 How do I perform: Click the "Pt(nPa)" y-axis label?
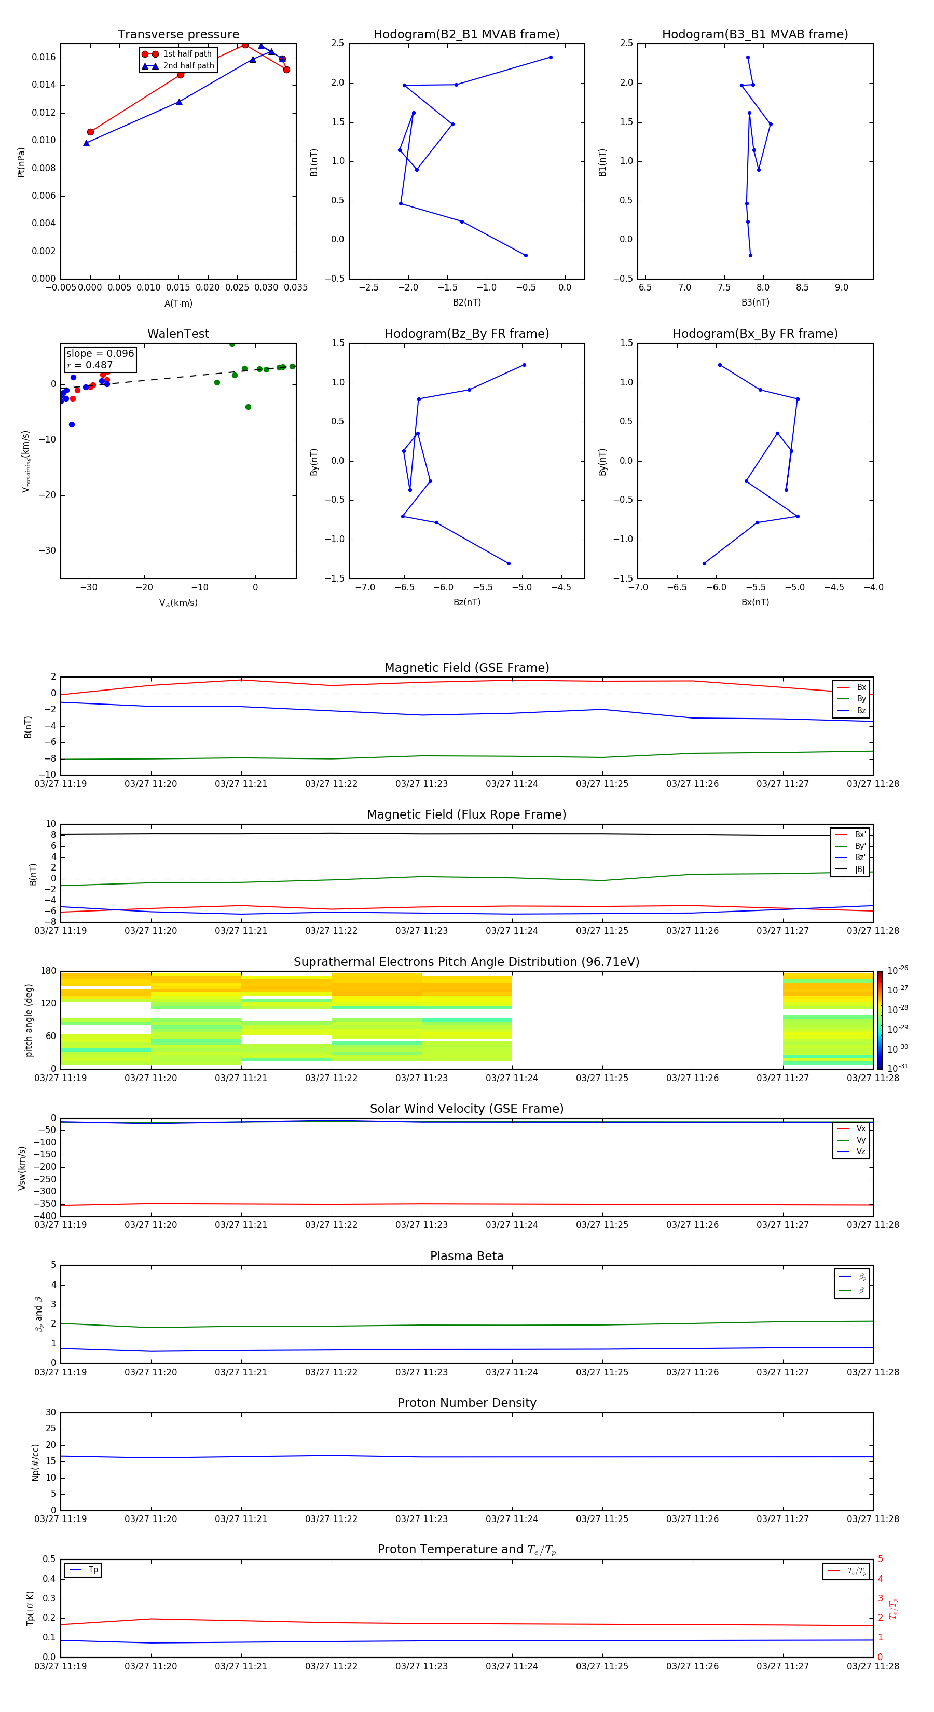(21, 162)
